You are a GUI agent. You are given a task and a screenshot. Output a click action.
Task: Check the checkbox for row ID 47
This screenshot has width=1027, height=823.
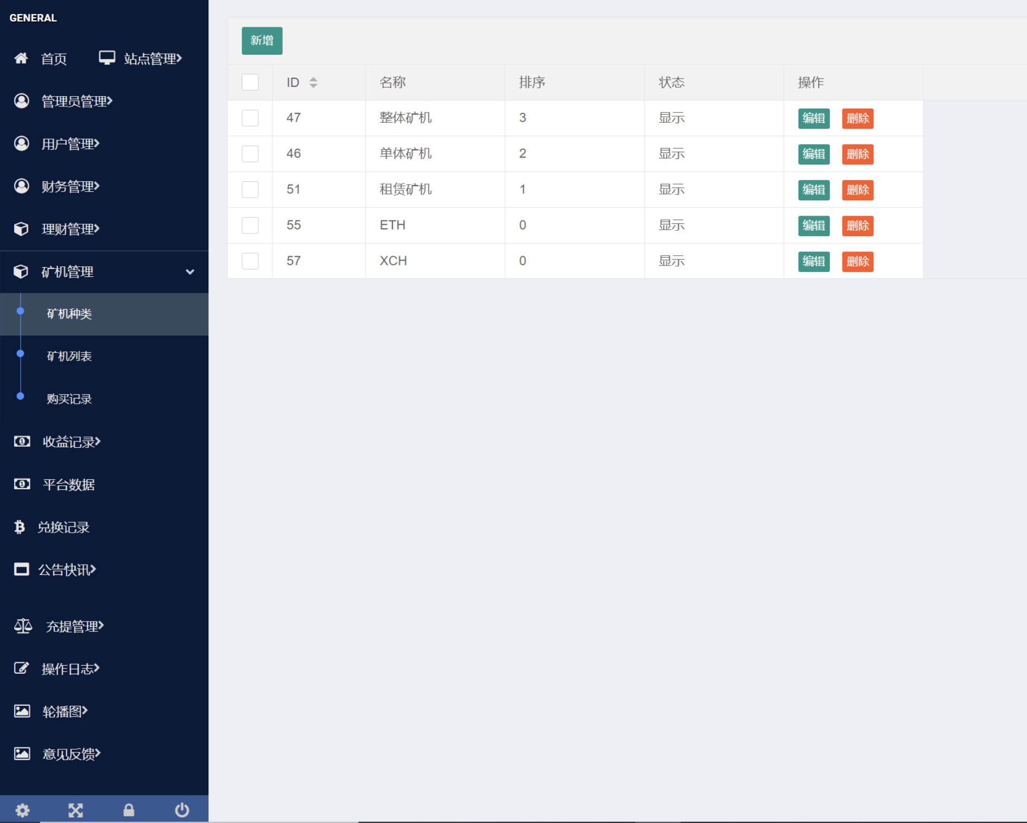click(x=250, y=118)
